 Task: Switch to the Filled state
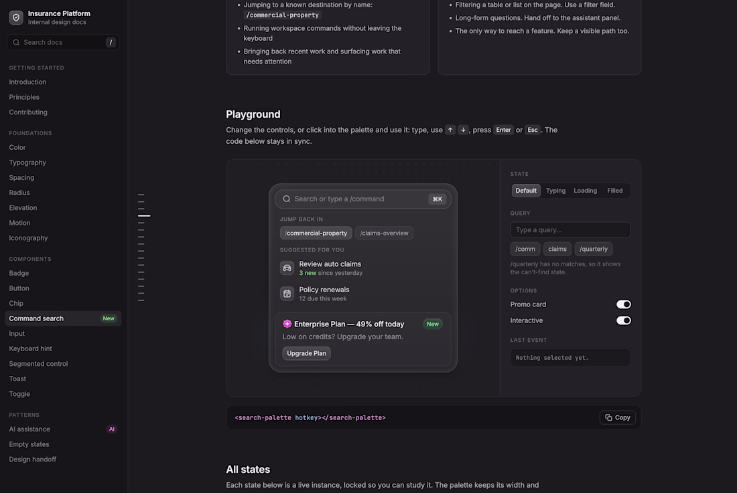(x=614, y=191)
